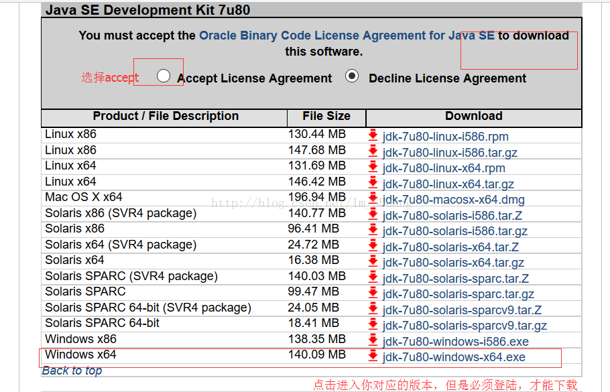The width and height of the screenshot is (610, 392).
Task: Follow the Back to top link
Action: click(72, 371)
